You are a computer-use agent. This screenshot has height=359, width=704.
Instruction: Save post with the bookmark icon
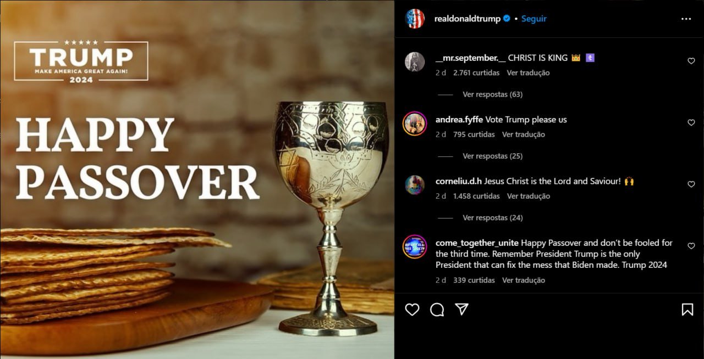687,310
